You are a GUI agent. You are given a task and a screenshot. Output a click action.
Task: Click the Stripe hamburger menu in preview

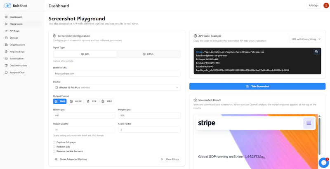[309, 123]
